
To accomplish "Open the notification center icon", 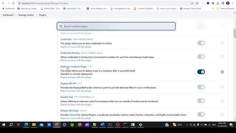I will click(x=231, y=125).
